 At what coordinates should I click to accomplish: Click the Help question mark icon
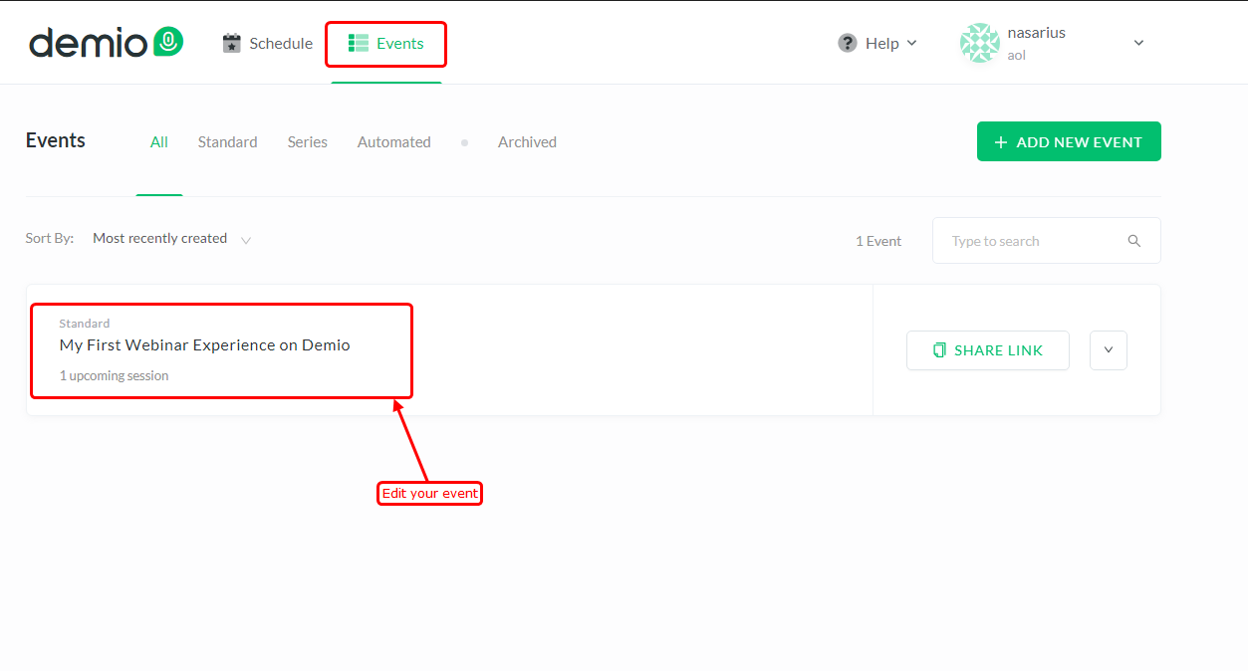click(848, 43)
